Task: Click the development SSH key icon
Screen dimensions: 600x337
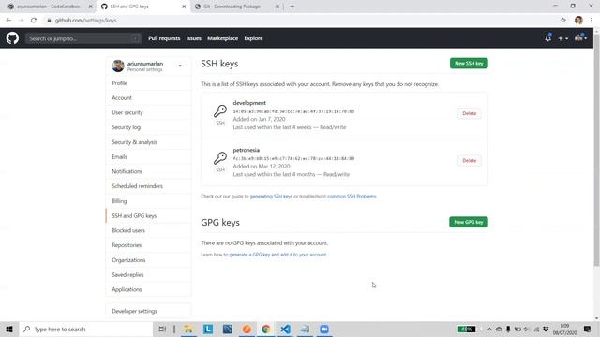Action: (220, 111)
